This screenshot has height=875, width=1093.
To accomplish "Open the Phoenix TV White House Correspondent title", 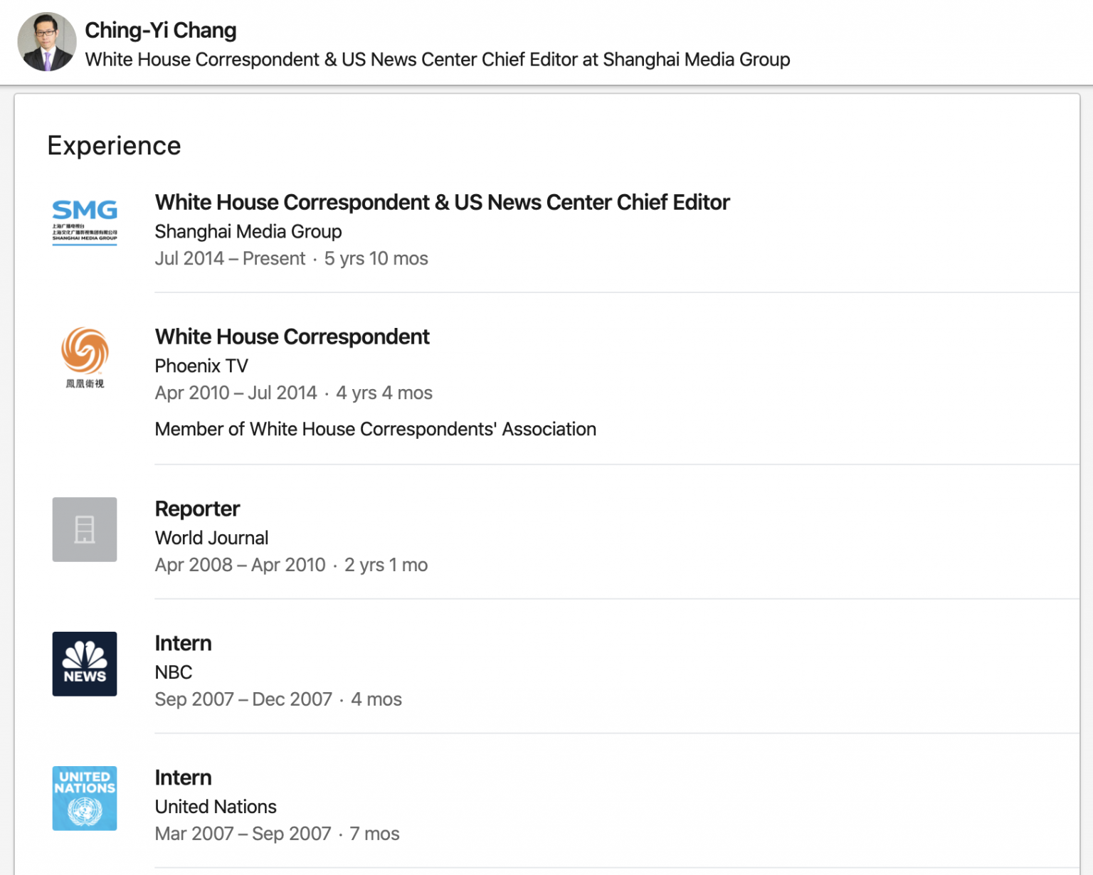I will coord(292,337).
